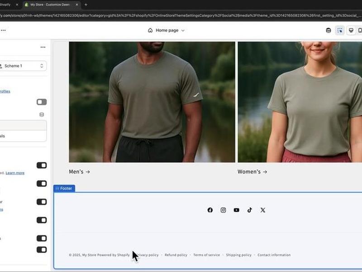362x272 pixels.
Task: Open Terms of service footer link
Action: coord(207,255)
